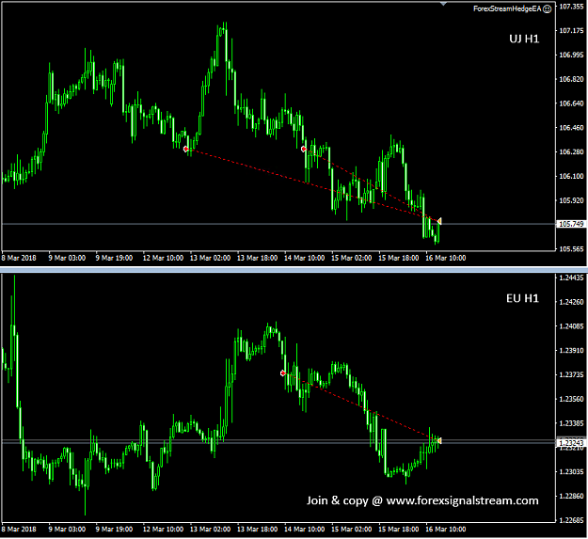Click the 1.24260 price scale label
This screenshot has height=539, width=588.
pos(571,302)
